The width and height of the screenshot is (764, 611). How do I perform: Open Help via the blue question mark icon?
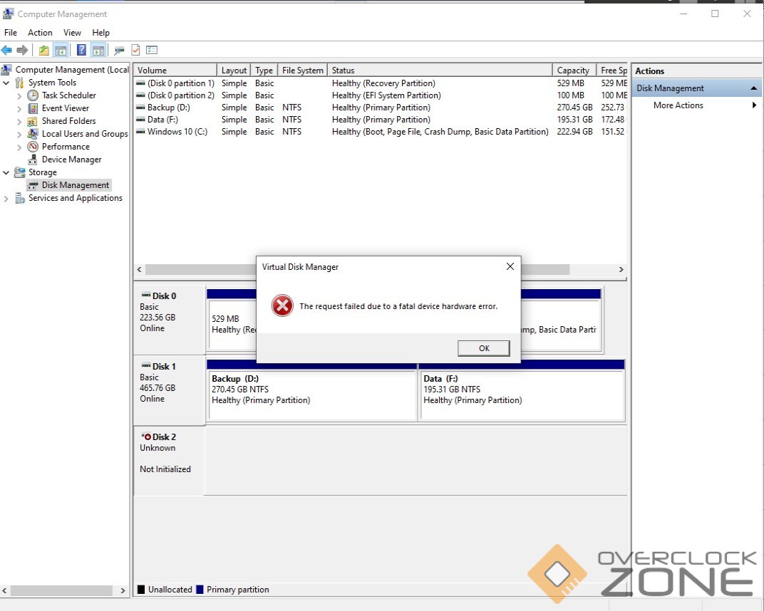[x=81, y=50]
